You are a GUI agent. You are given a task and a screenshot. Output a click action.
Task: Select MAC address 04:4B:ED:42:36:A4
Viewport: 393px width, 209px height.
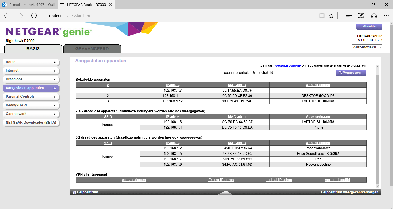point(237,148)
